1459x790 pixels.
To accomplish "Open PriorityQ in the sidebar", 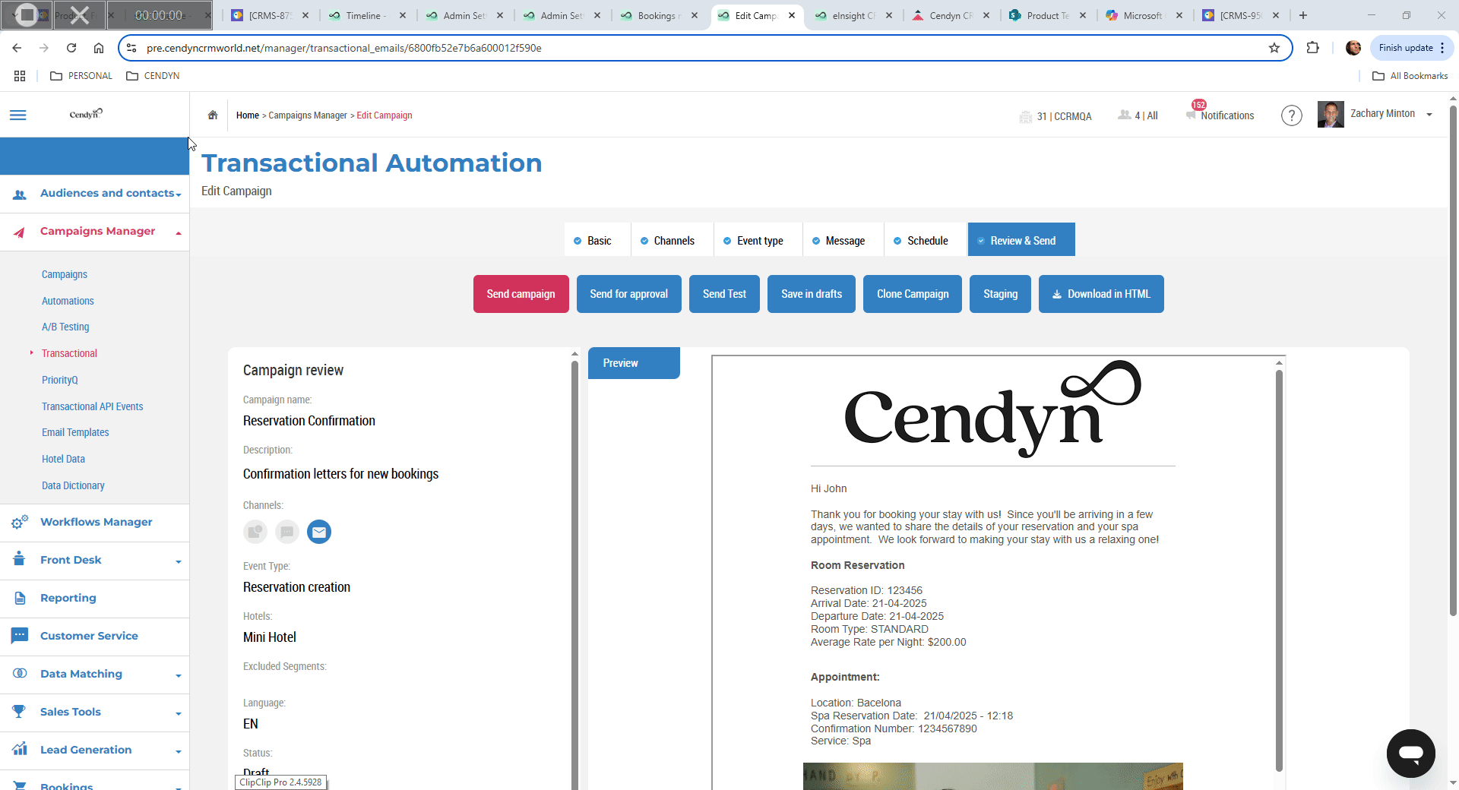I will coord(60,380).
